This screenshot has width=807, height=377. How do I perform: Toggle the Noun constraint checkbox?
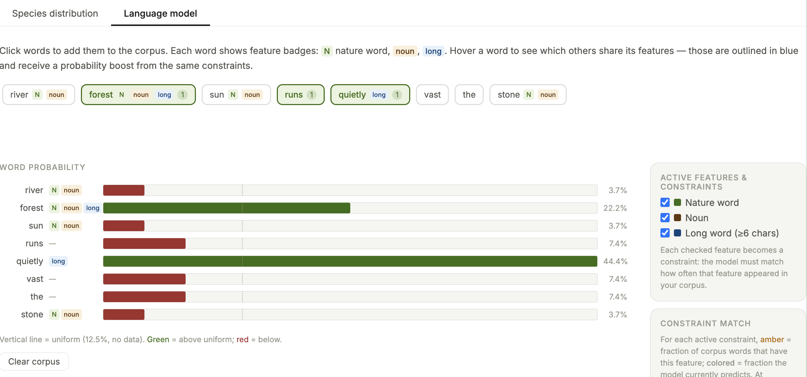point(665,218)
